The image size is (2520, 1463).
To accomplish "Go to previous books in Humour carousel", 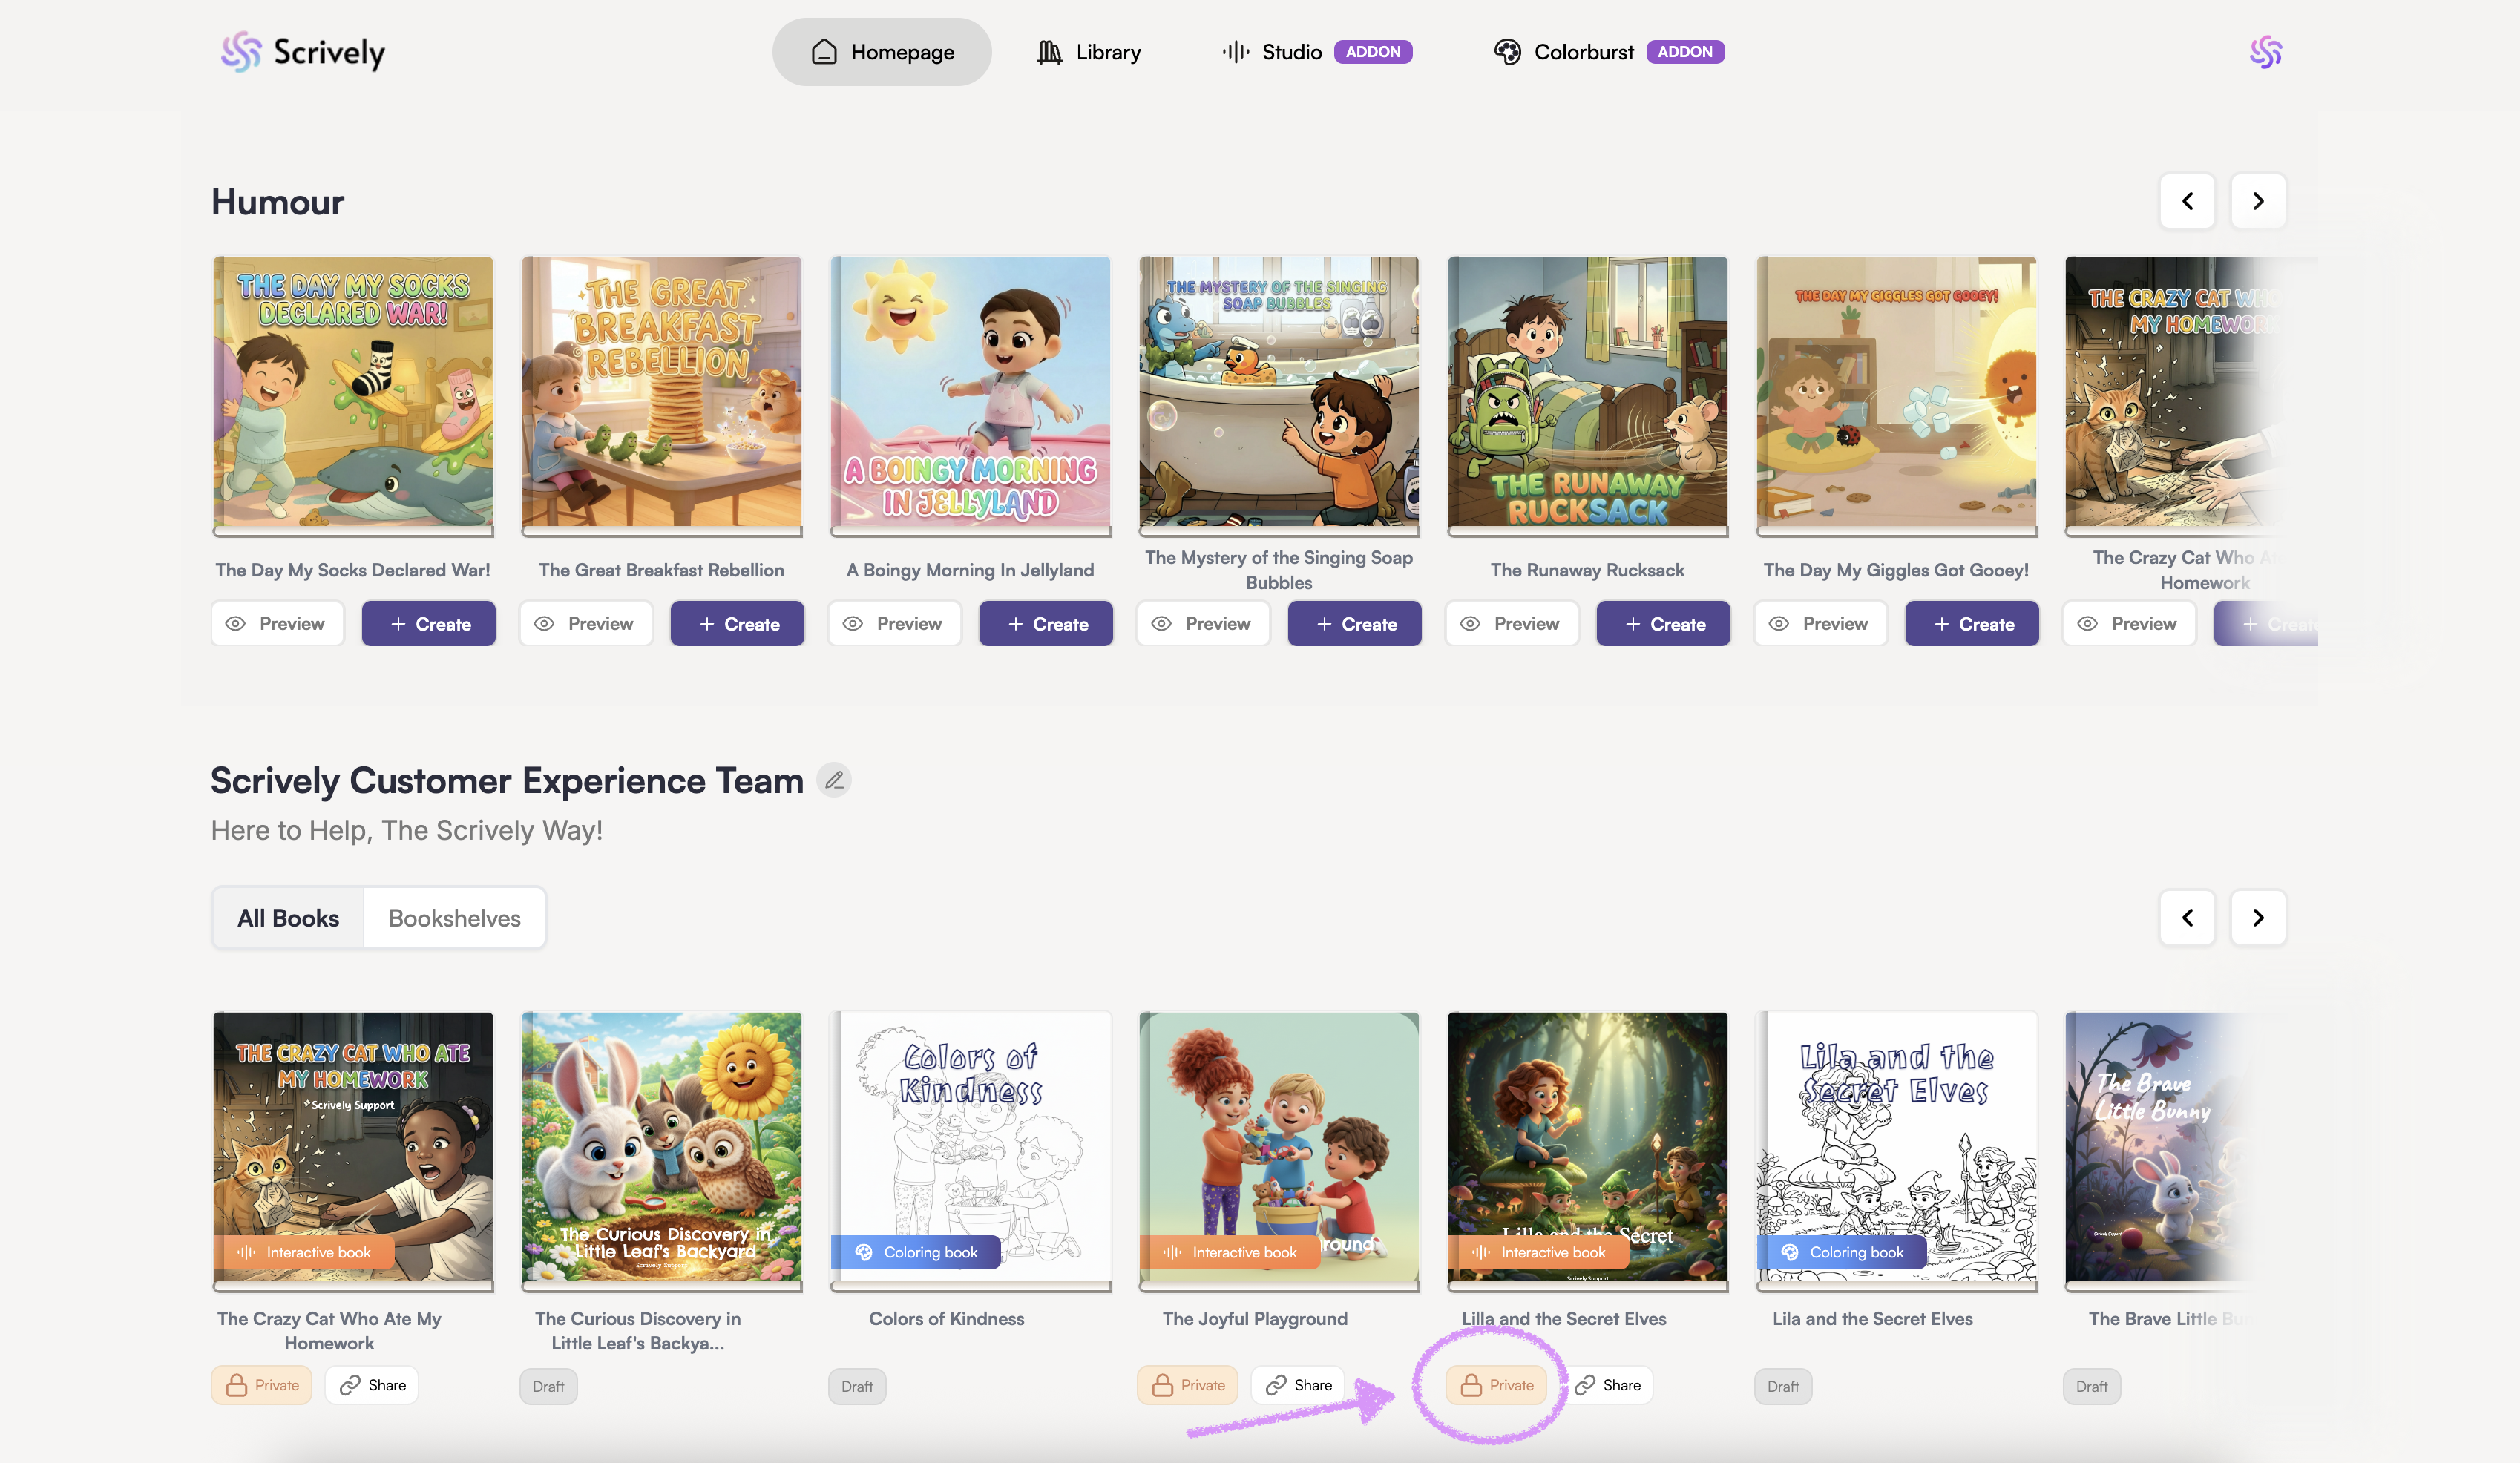I will [2187, 201].
